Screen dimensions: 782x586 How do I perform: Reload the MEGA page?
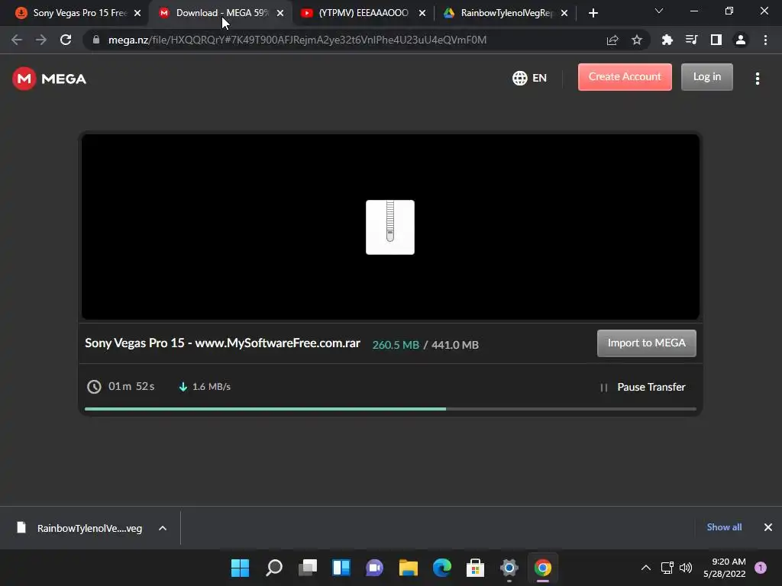point(66,40)
